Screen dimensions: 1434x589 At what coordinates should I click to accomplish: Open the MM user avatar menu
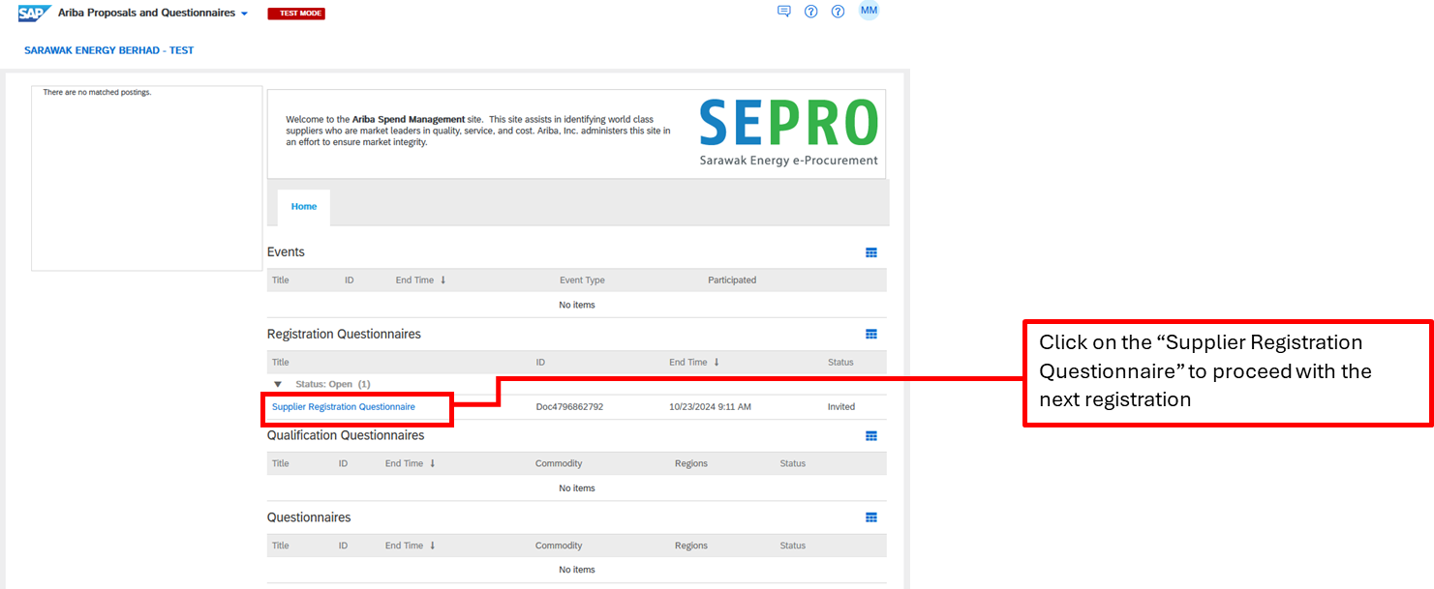[x=869, y=11]
